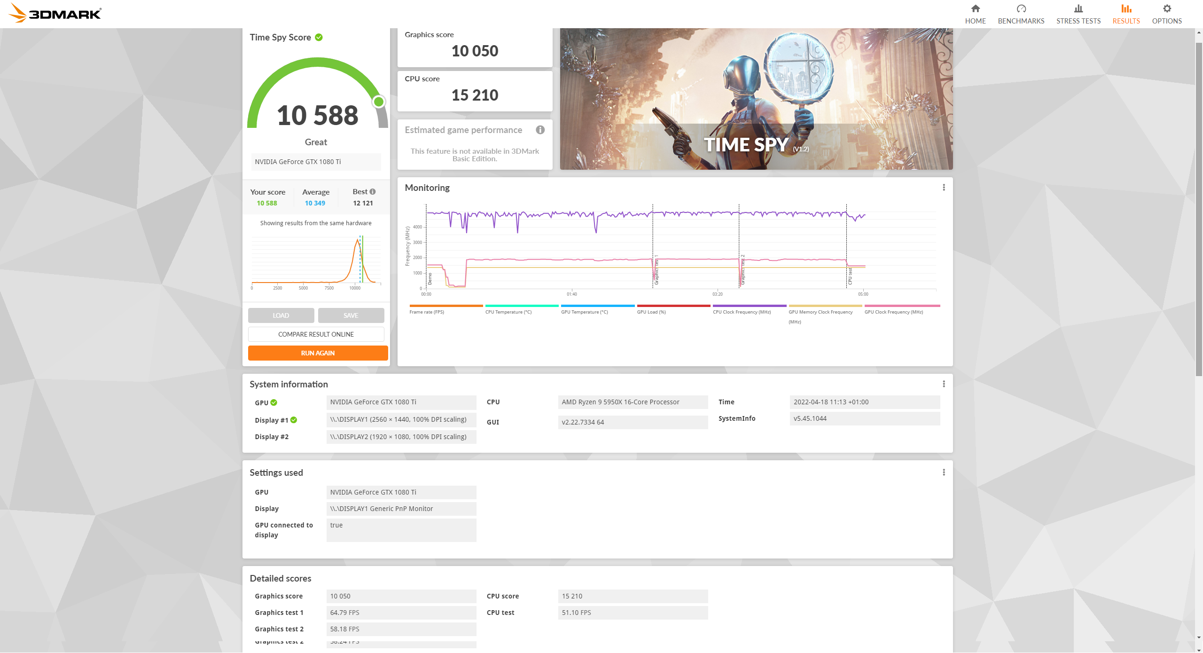Image resolution: width=1203 pixels, height=653 pixels.
Task: Toggle Frame rate (FPS) legend
Action: point(445,310)
